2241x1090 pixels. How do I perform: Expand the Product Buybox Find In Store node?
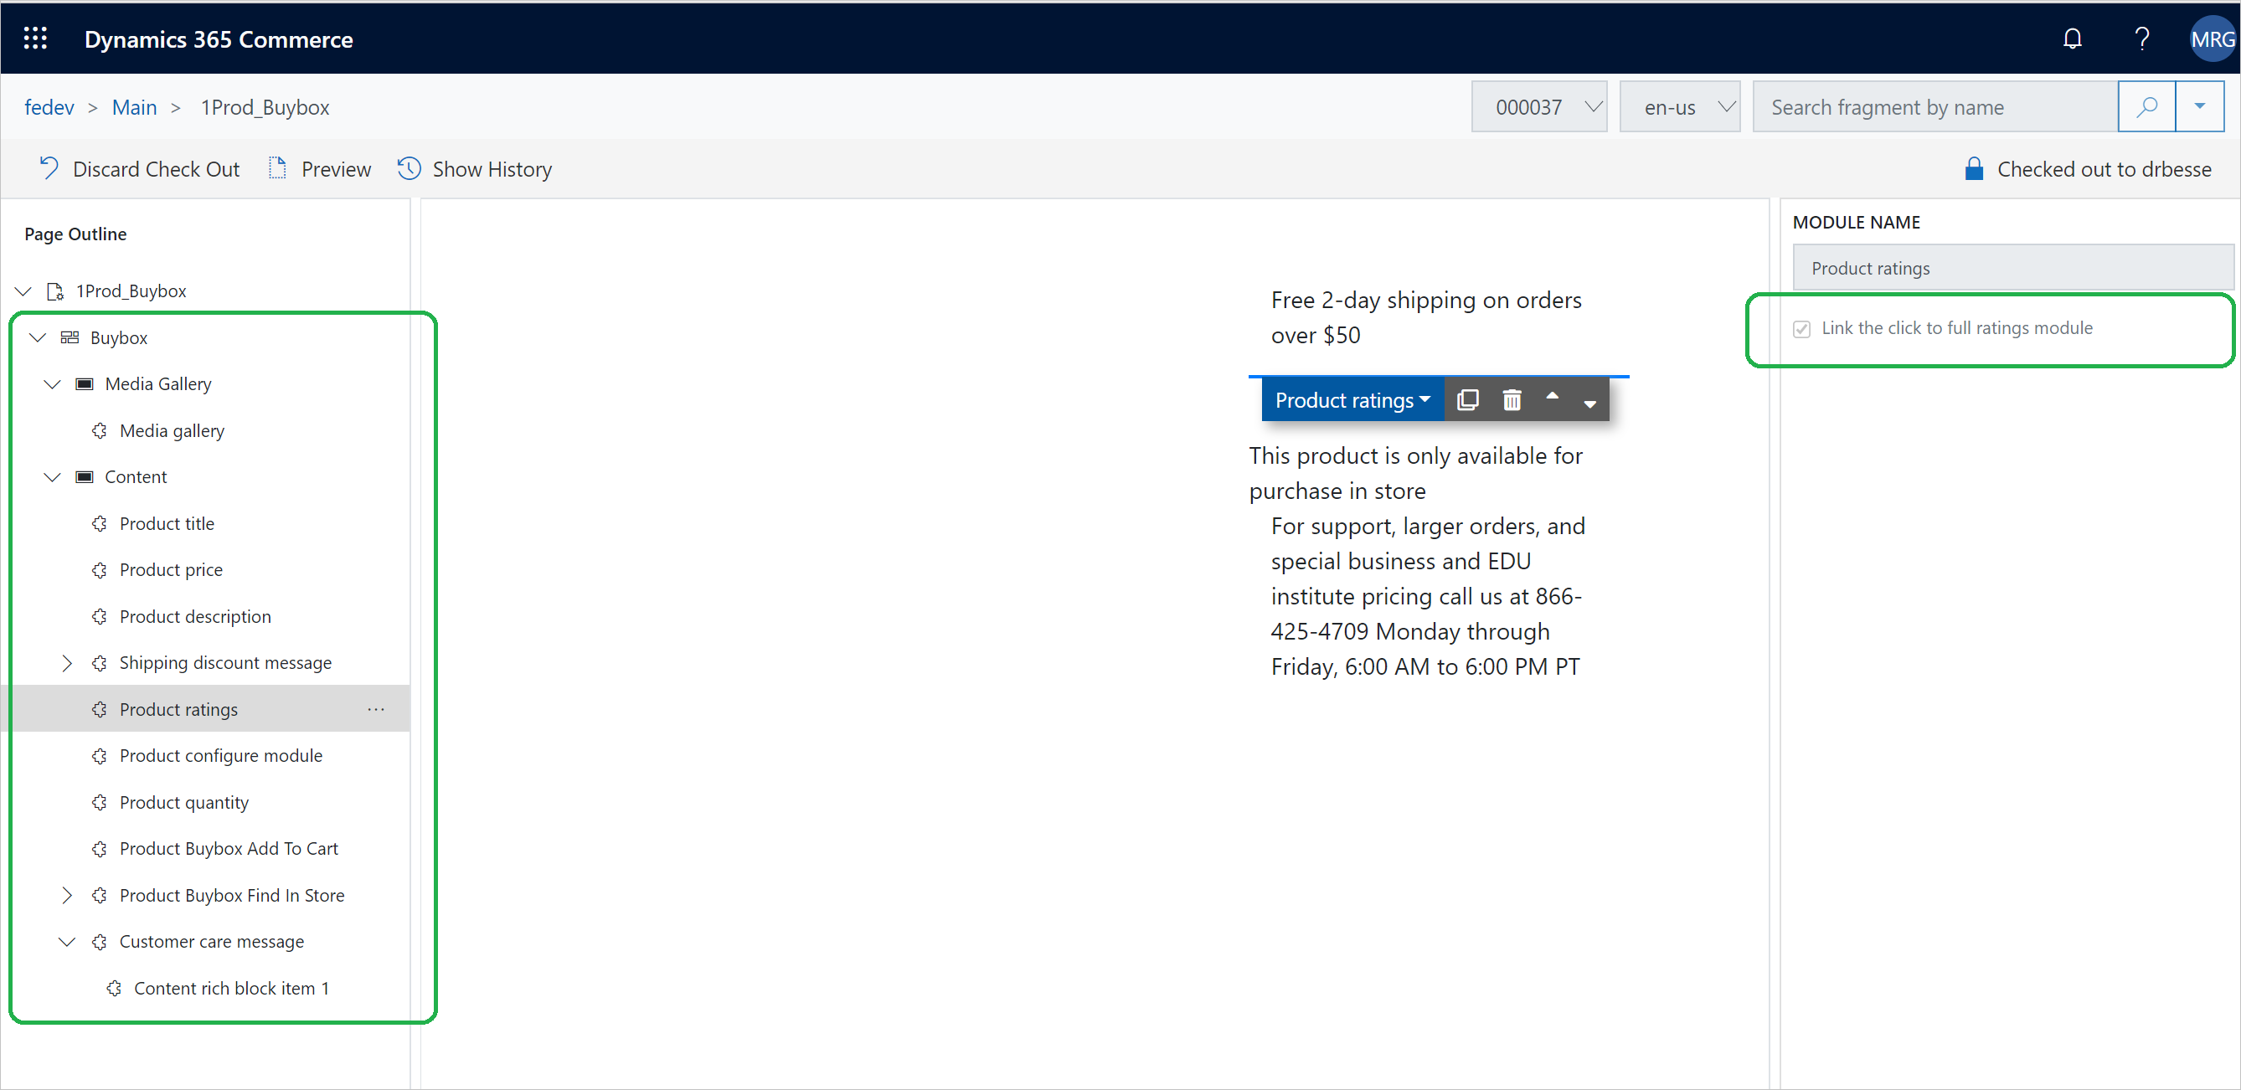(x=67, y=896)
